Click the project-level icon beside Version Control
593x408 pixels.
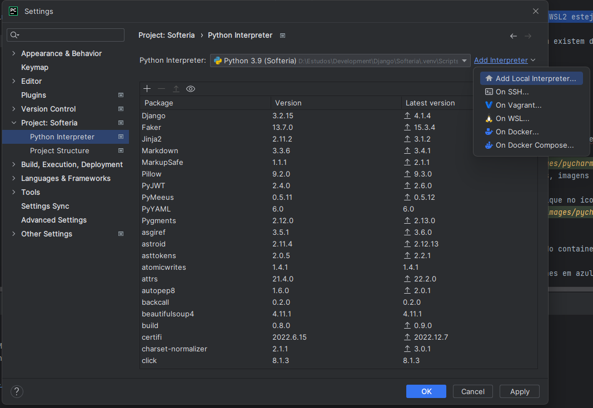pos(121,109)
